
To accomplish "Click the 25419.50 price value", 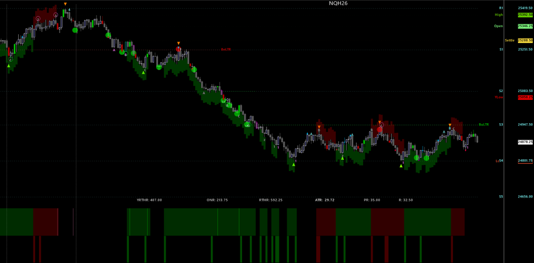I will pyautogui.click(x=525, y=8).
